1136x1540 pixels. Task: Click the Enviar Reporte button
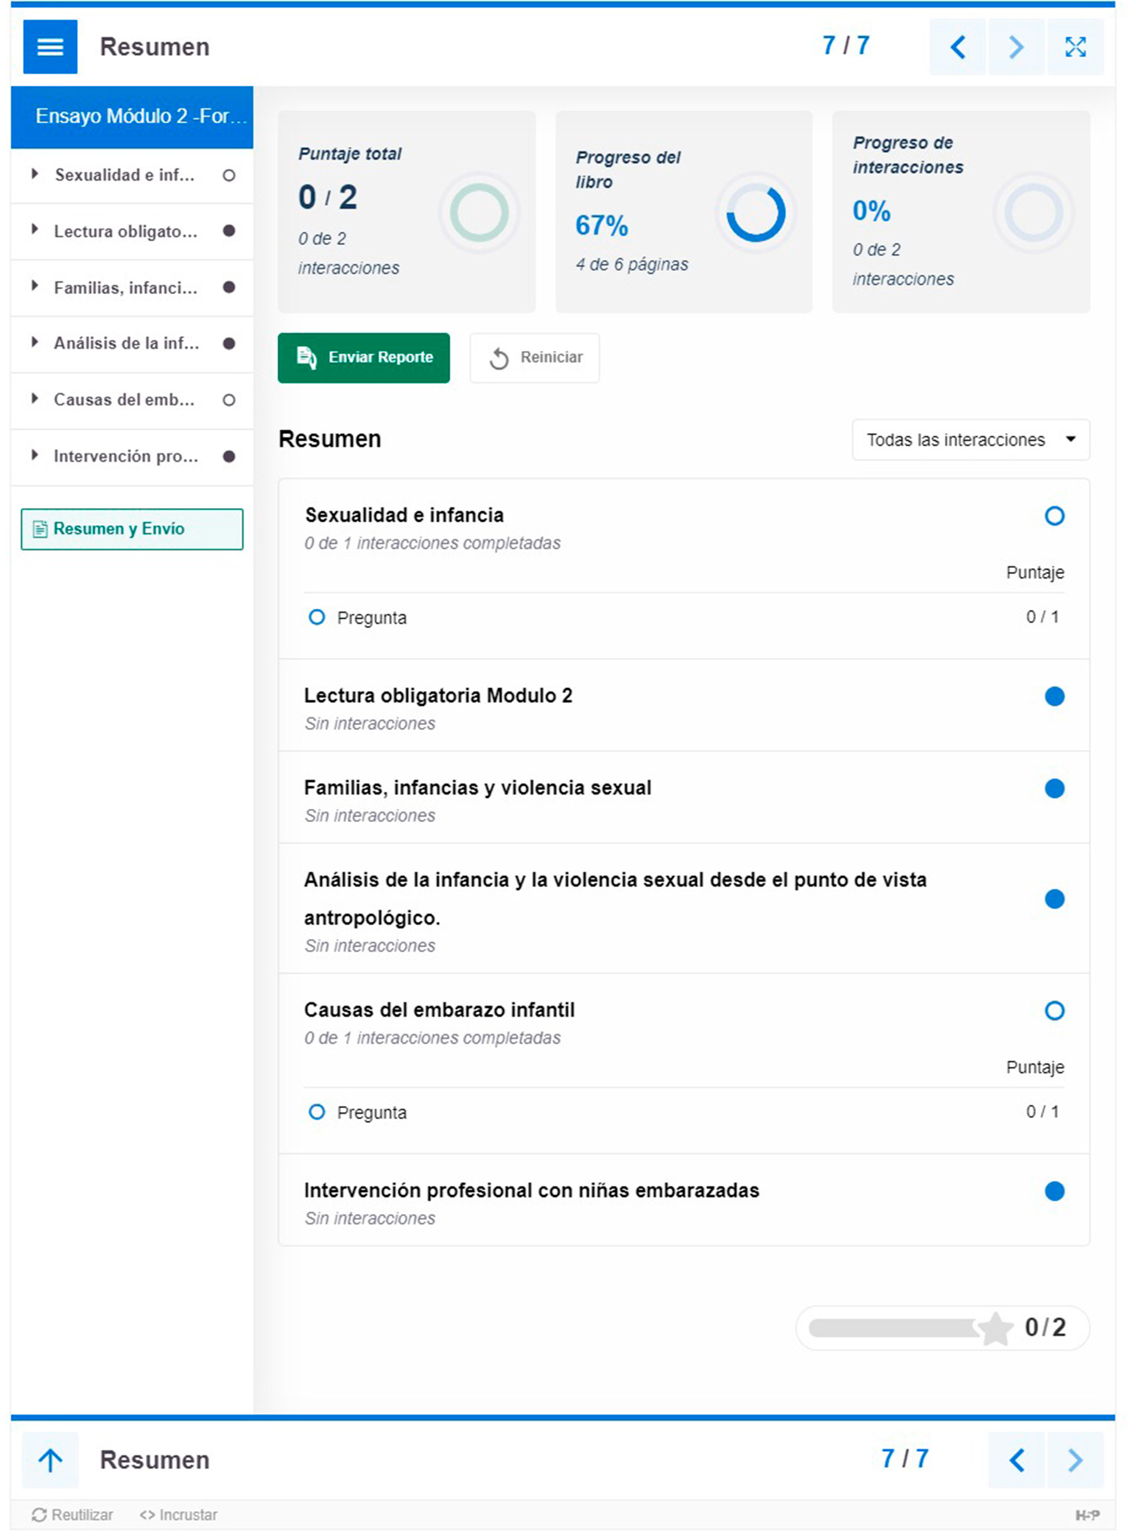pyautogui.click(x=364, y=358)
